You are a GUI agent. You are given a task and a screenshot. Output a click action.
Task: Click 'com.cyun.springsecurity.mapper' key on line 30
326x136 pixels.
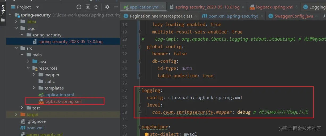click(x=192, y=112)
